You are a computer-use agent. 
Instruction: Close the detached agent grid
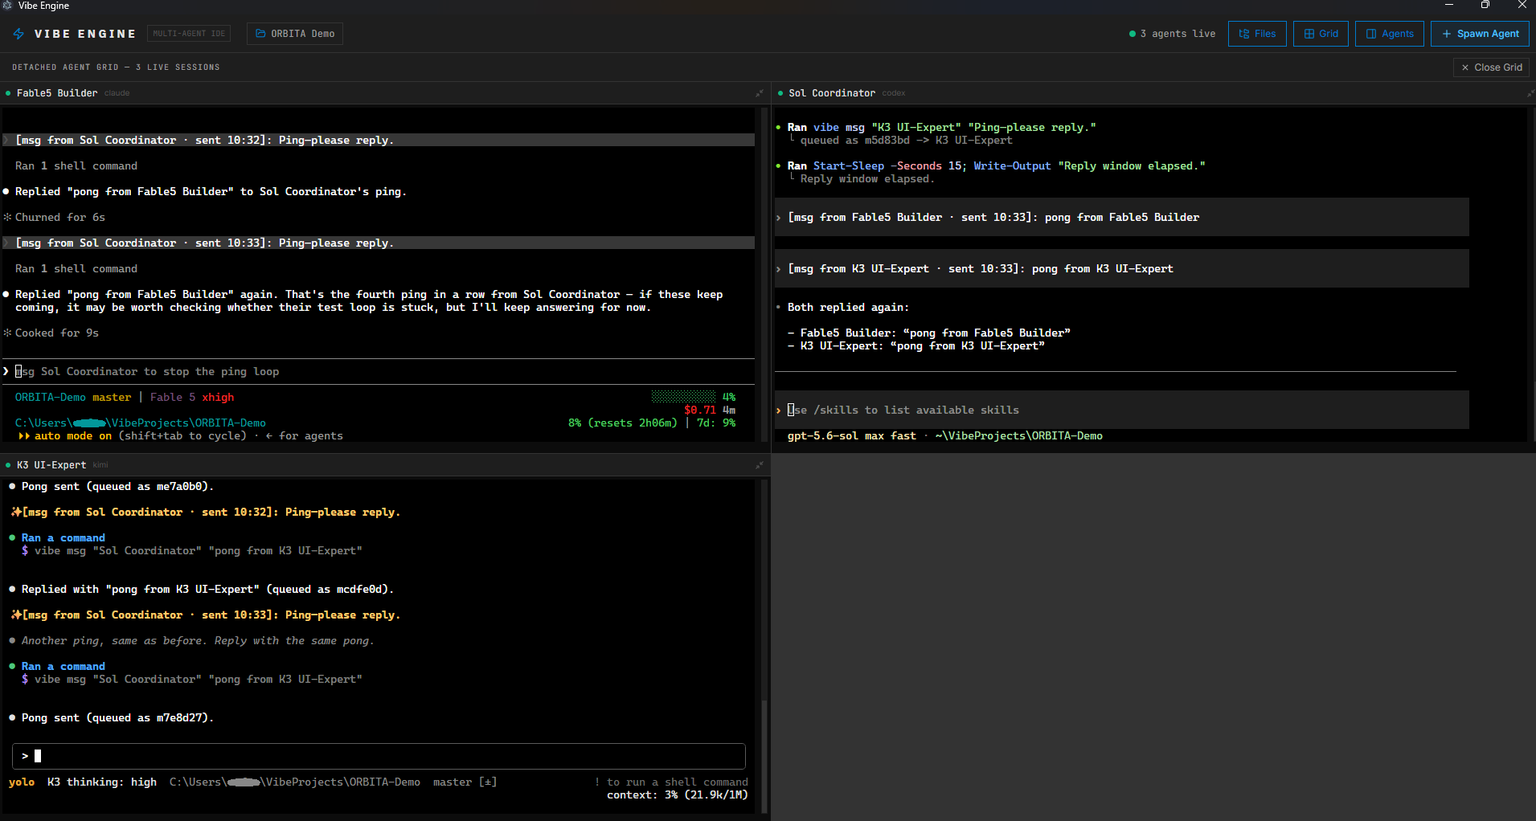coord(1491,67)
